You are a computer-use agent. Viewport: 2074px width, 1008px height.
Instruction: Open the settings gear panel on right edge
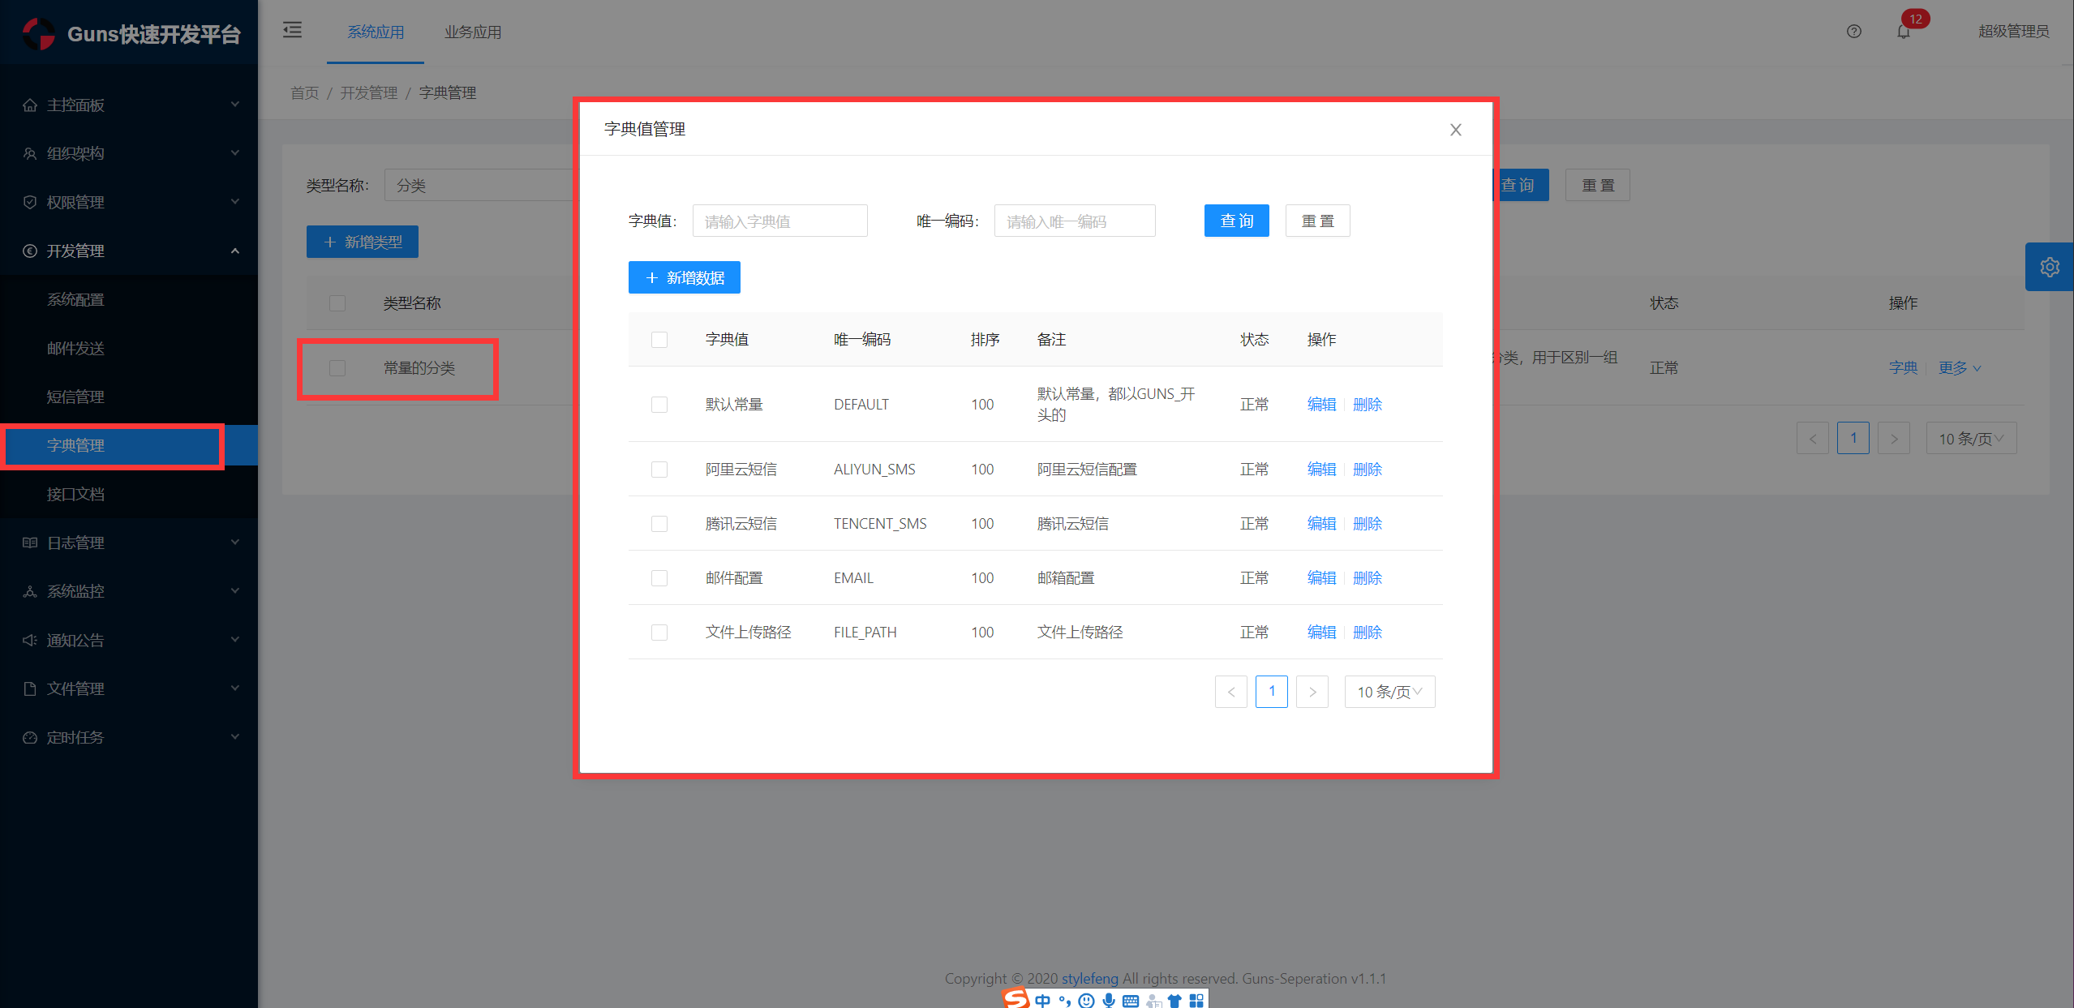pos(2049,267)
